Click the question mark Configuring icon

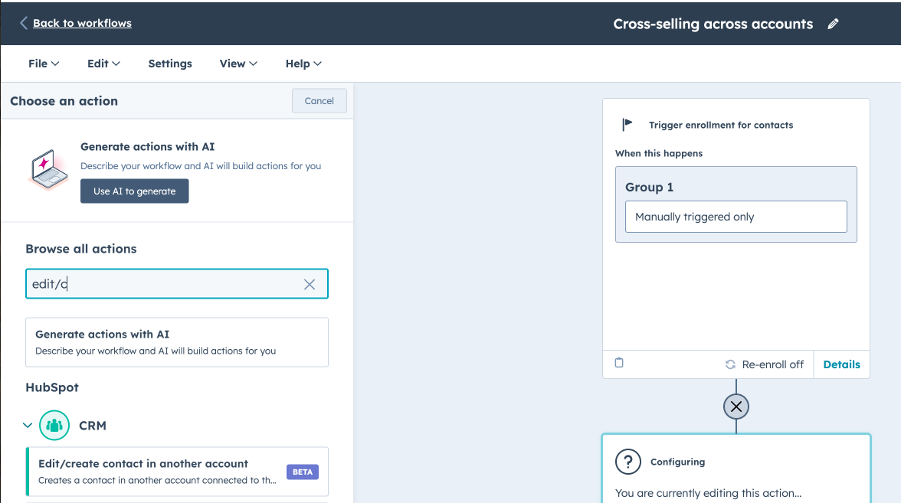628,462
